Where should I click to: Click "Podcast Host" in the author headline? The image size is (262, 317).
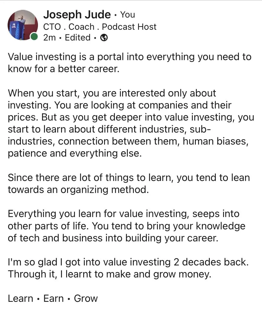click(129, 27)
